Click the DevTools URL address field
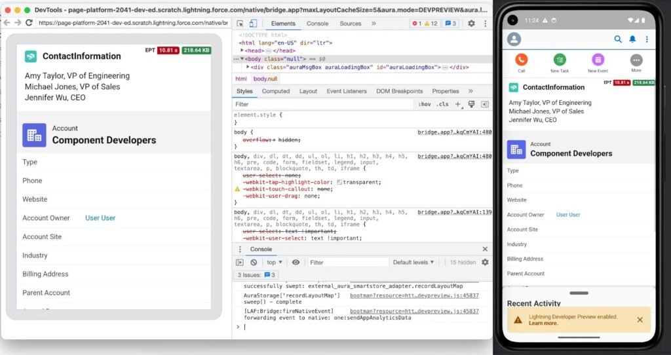The height and width of the screenshot is (355, 671). click(x=133, y=23)
